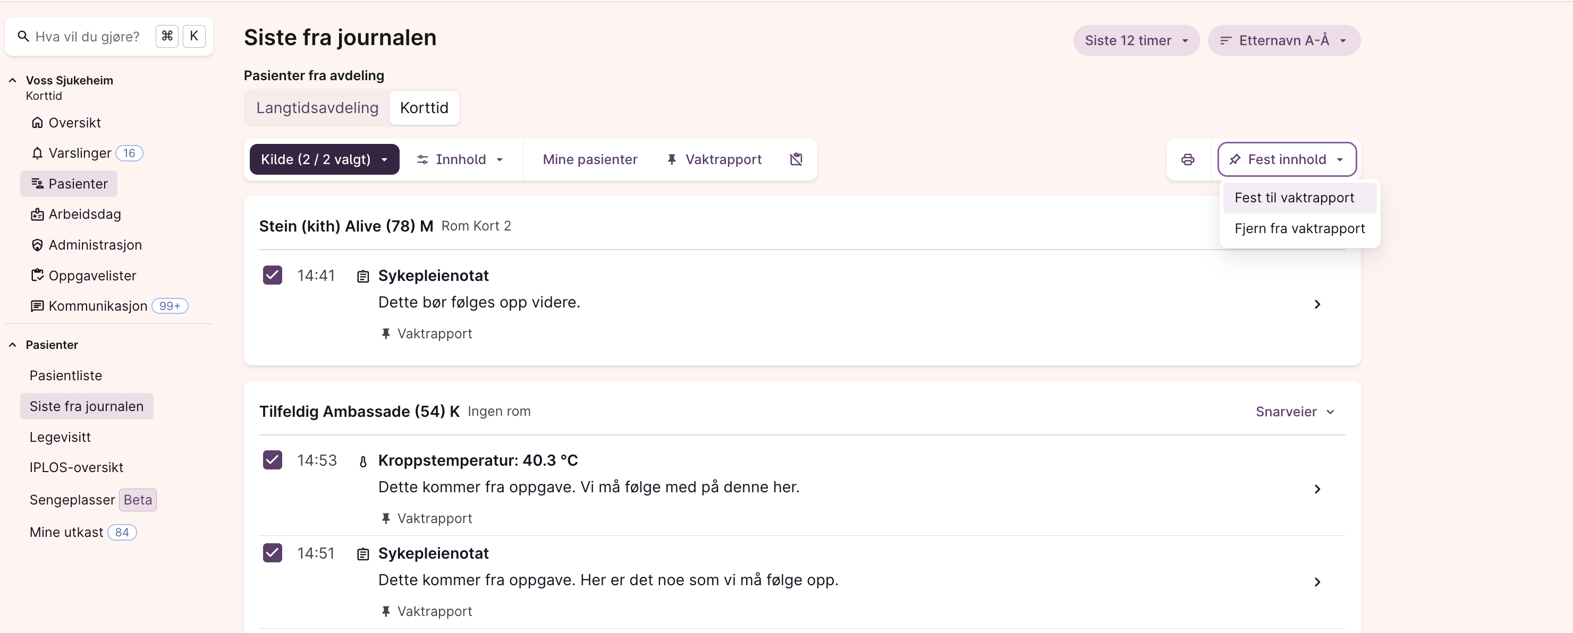
Task: Choose Fest til vaktrapport menu option
Action: click(1294, 198)
